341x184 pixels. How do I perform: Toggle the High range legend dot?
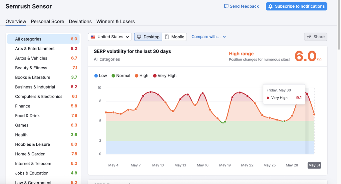click(x=137, y=76)
